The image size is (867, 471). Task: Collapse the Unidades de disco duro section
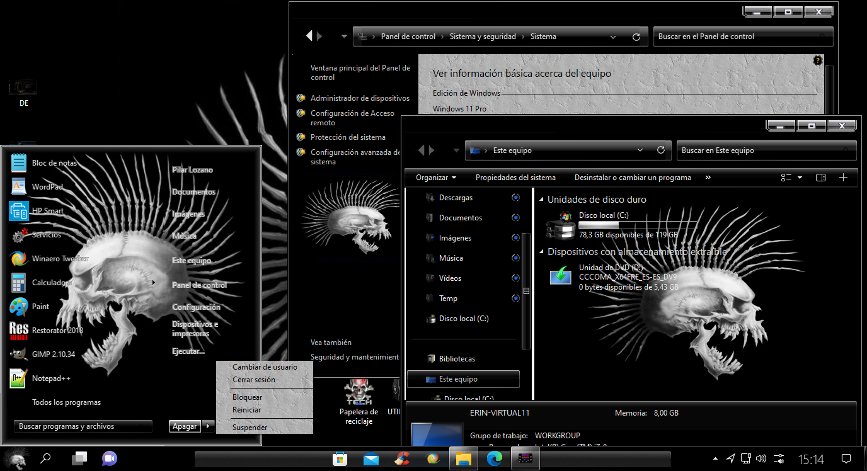[540, 199]
